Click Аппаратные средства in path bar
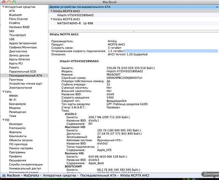This screenshot has height=180, width=219. click(x=59, y=176)
